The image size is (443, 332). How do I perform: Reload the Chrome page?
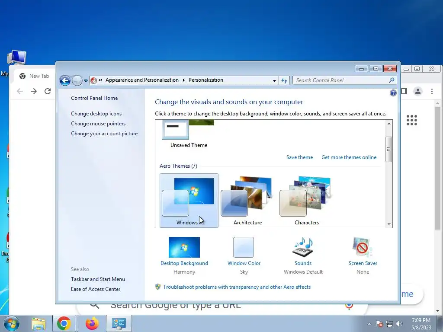[x=48, y=91]
